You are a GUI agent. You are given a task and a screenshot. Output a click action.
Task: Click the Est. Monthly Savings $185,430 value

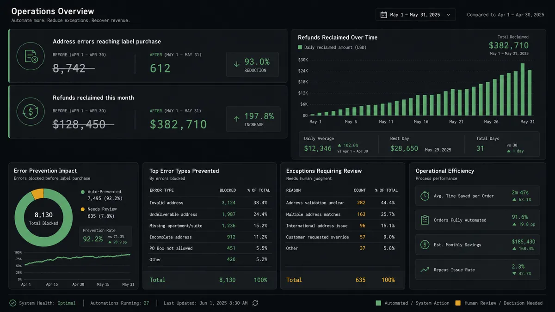tap(523, 241)
